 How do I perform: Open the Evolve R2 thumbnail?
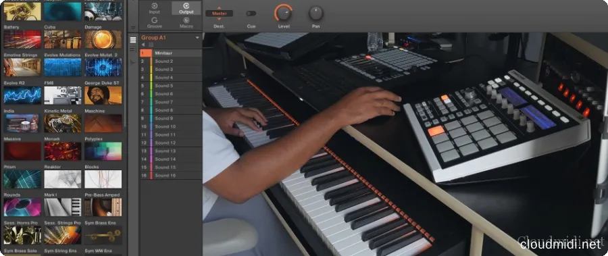pyautogui.click(x=22, y=95)
